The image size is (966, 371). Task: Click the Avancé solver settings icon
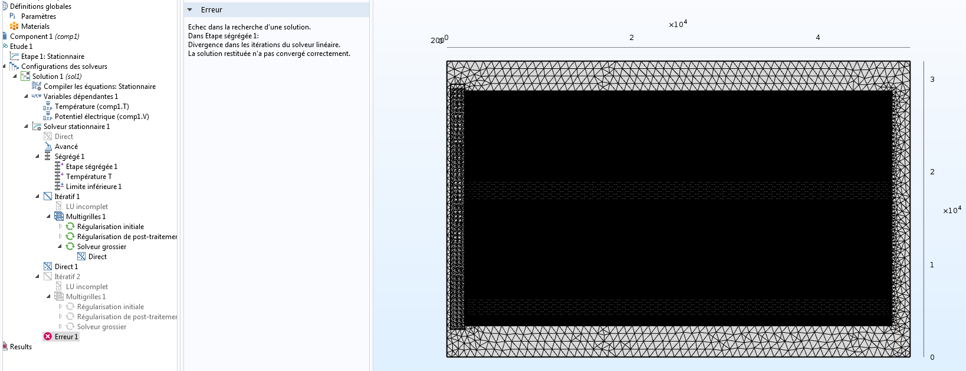(x=48, y=147)
